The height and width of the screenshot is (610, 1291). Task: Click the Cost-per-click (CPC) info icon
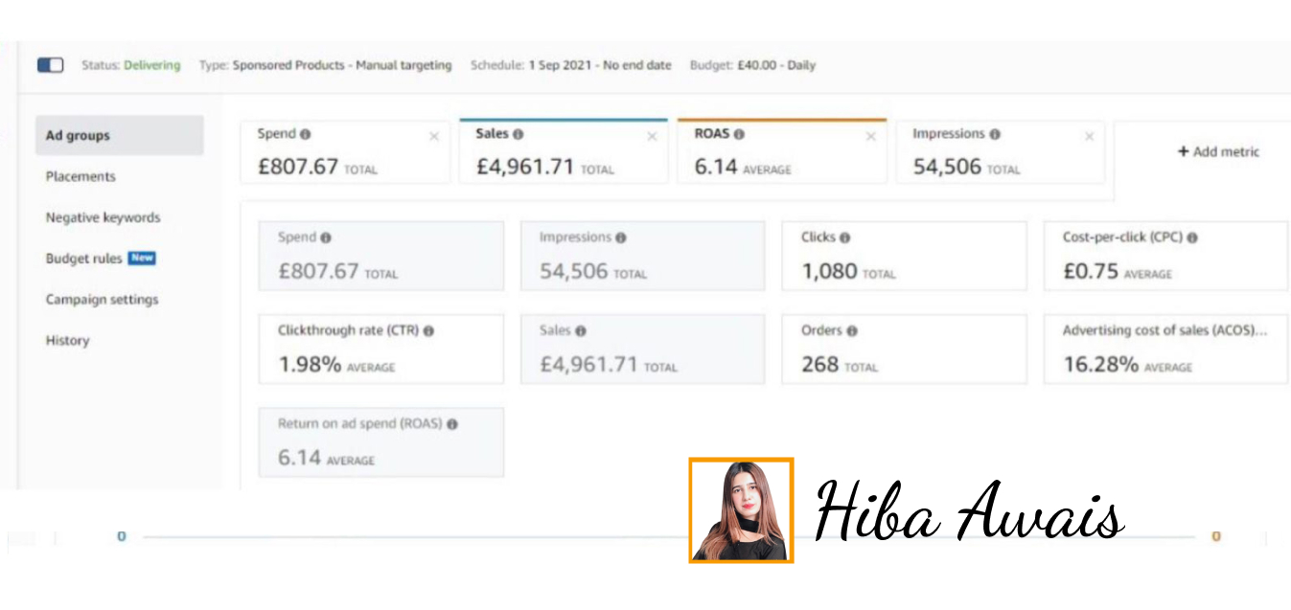pos(1192,237)
